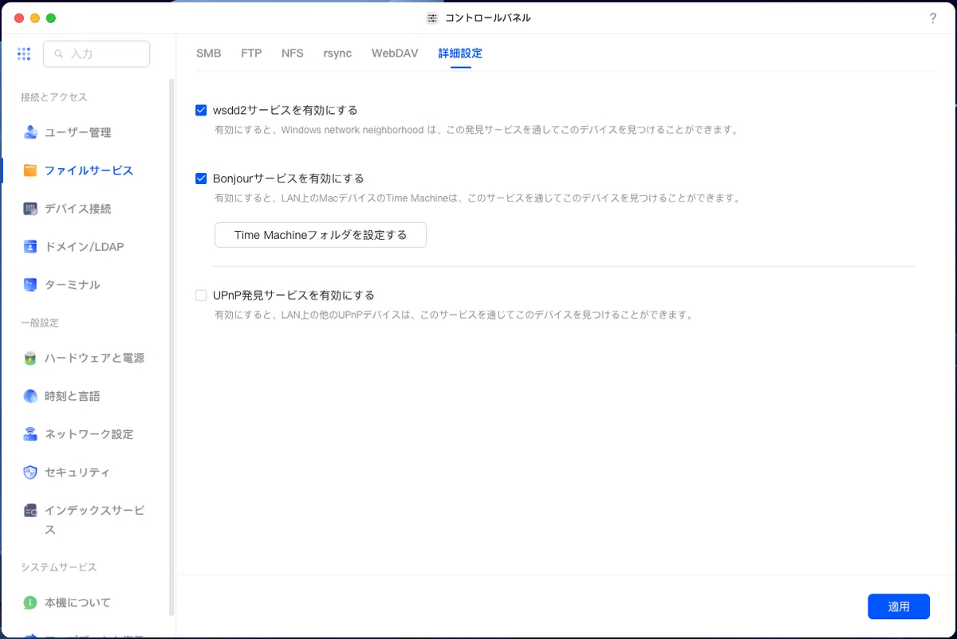Click the search magnifier icon
Viewport: 957px width, 639px height.
[x=59, y=54]
